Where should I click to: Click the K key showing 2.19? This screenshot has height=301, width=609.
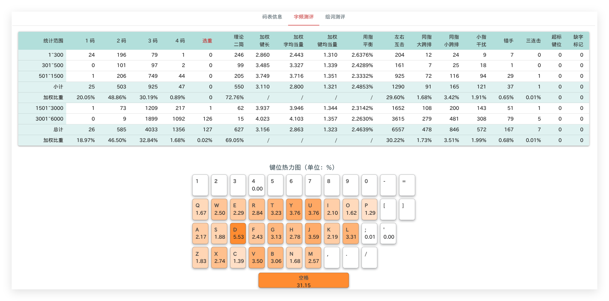(x=332, y=234)
